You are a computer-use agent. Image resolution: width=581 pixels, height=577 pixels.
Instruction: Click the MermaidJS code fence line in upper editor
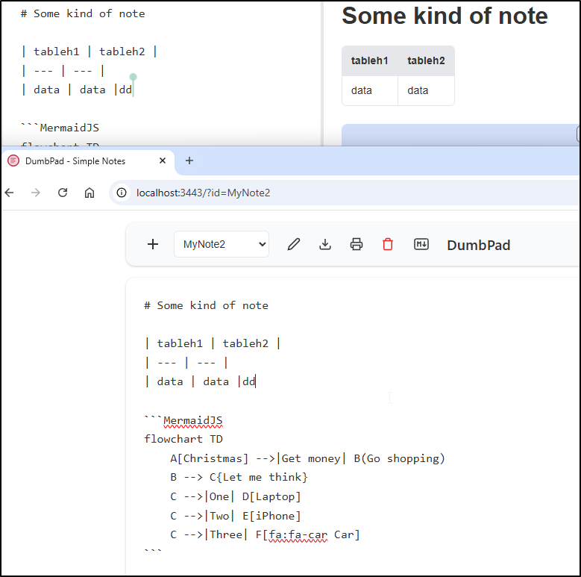[x=60, y=128]
